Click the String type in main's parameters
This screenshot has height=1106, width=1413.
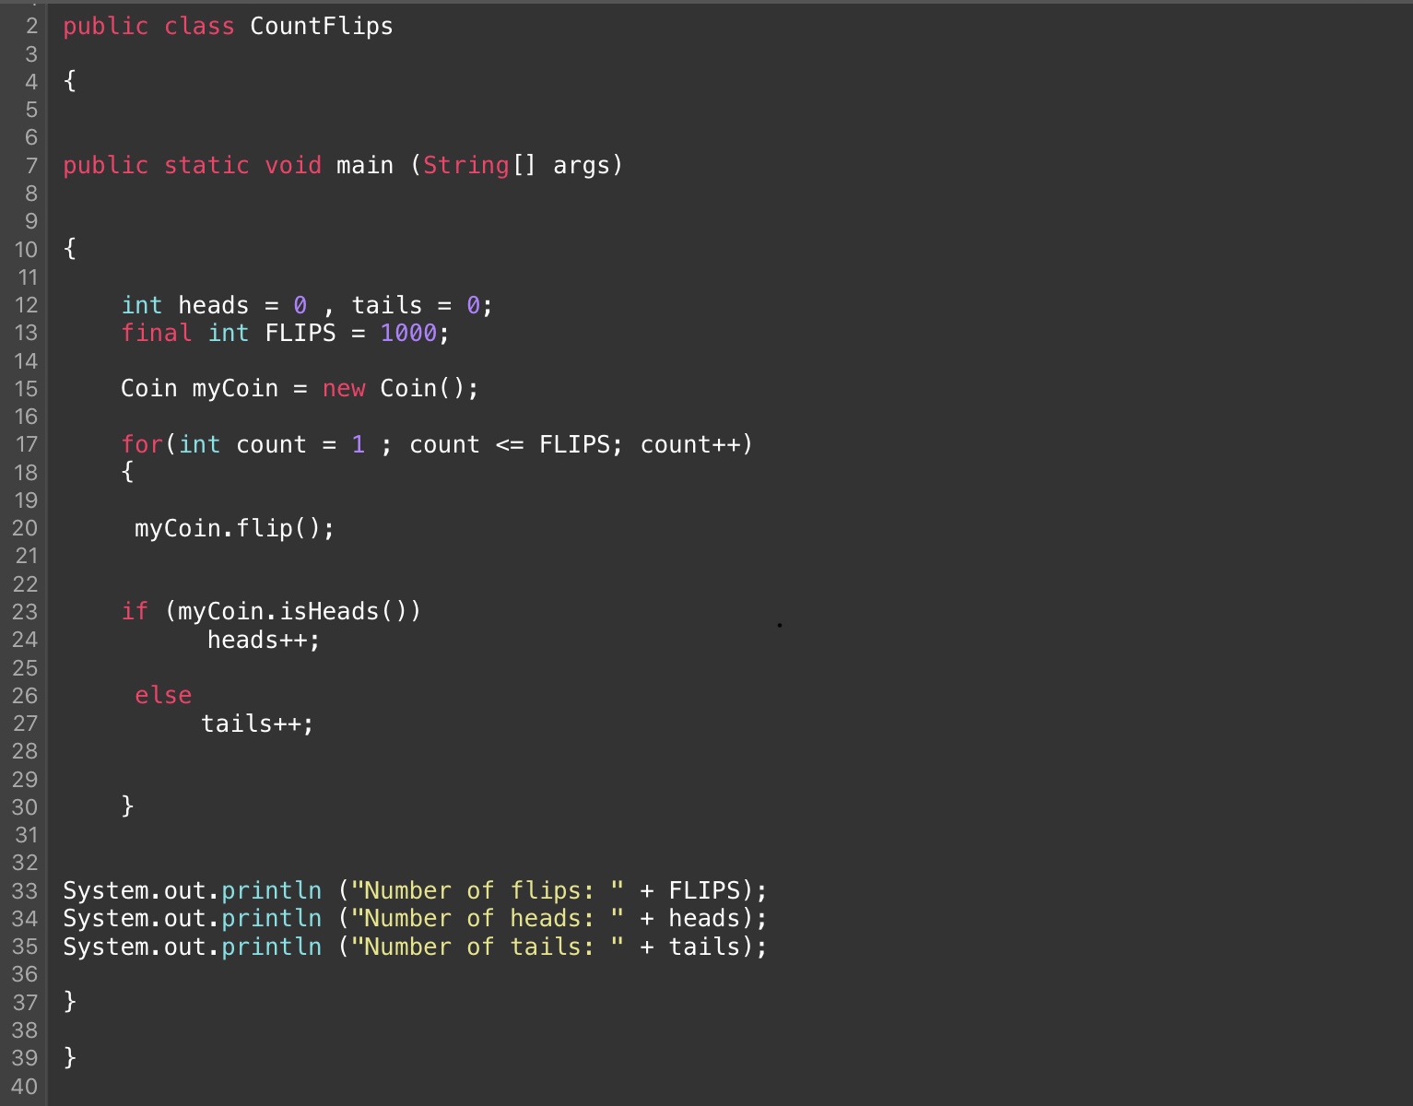[465, 166]
